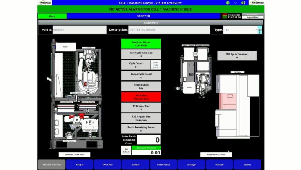Image resolution: width=301 pixels, height=170 pixels.
Task: Click the recipe icon beside the Type field
Action: click(x=260, y=30)
